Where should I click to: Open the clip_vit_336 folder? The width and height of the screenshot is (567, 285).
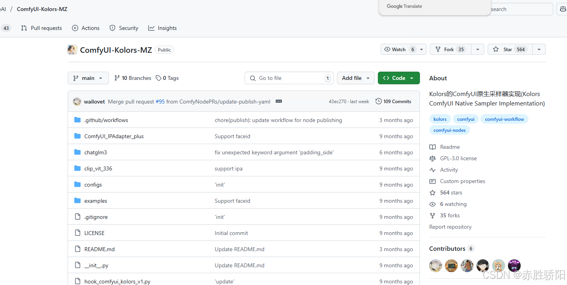(98, 168)
